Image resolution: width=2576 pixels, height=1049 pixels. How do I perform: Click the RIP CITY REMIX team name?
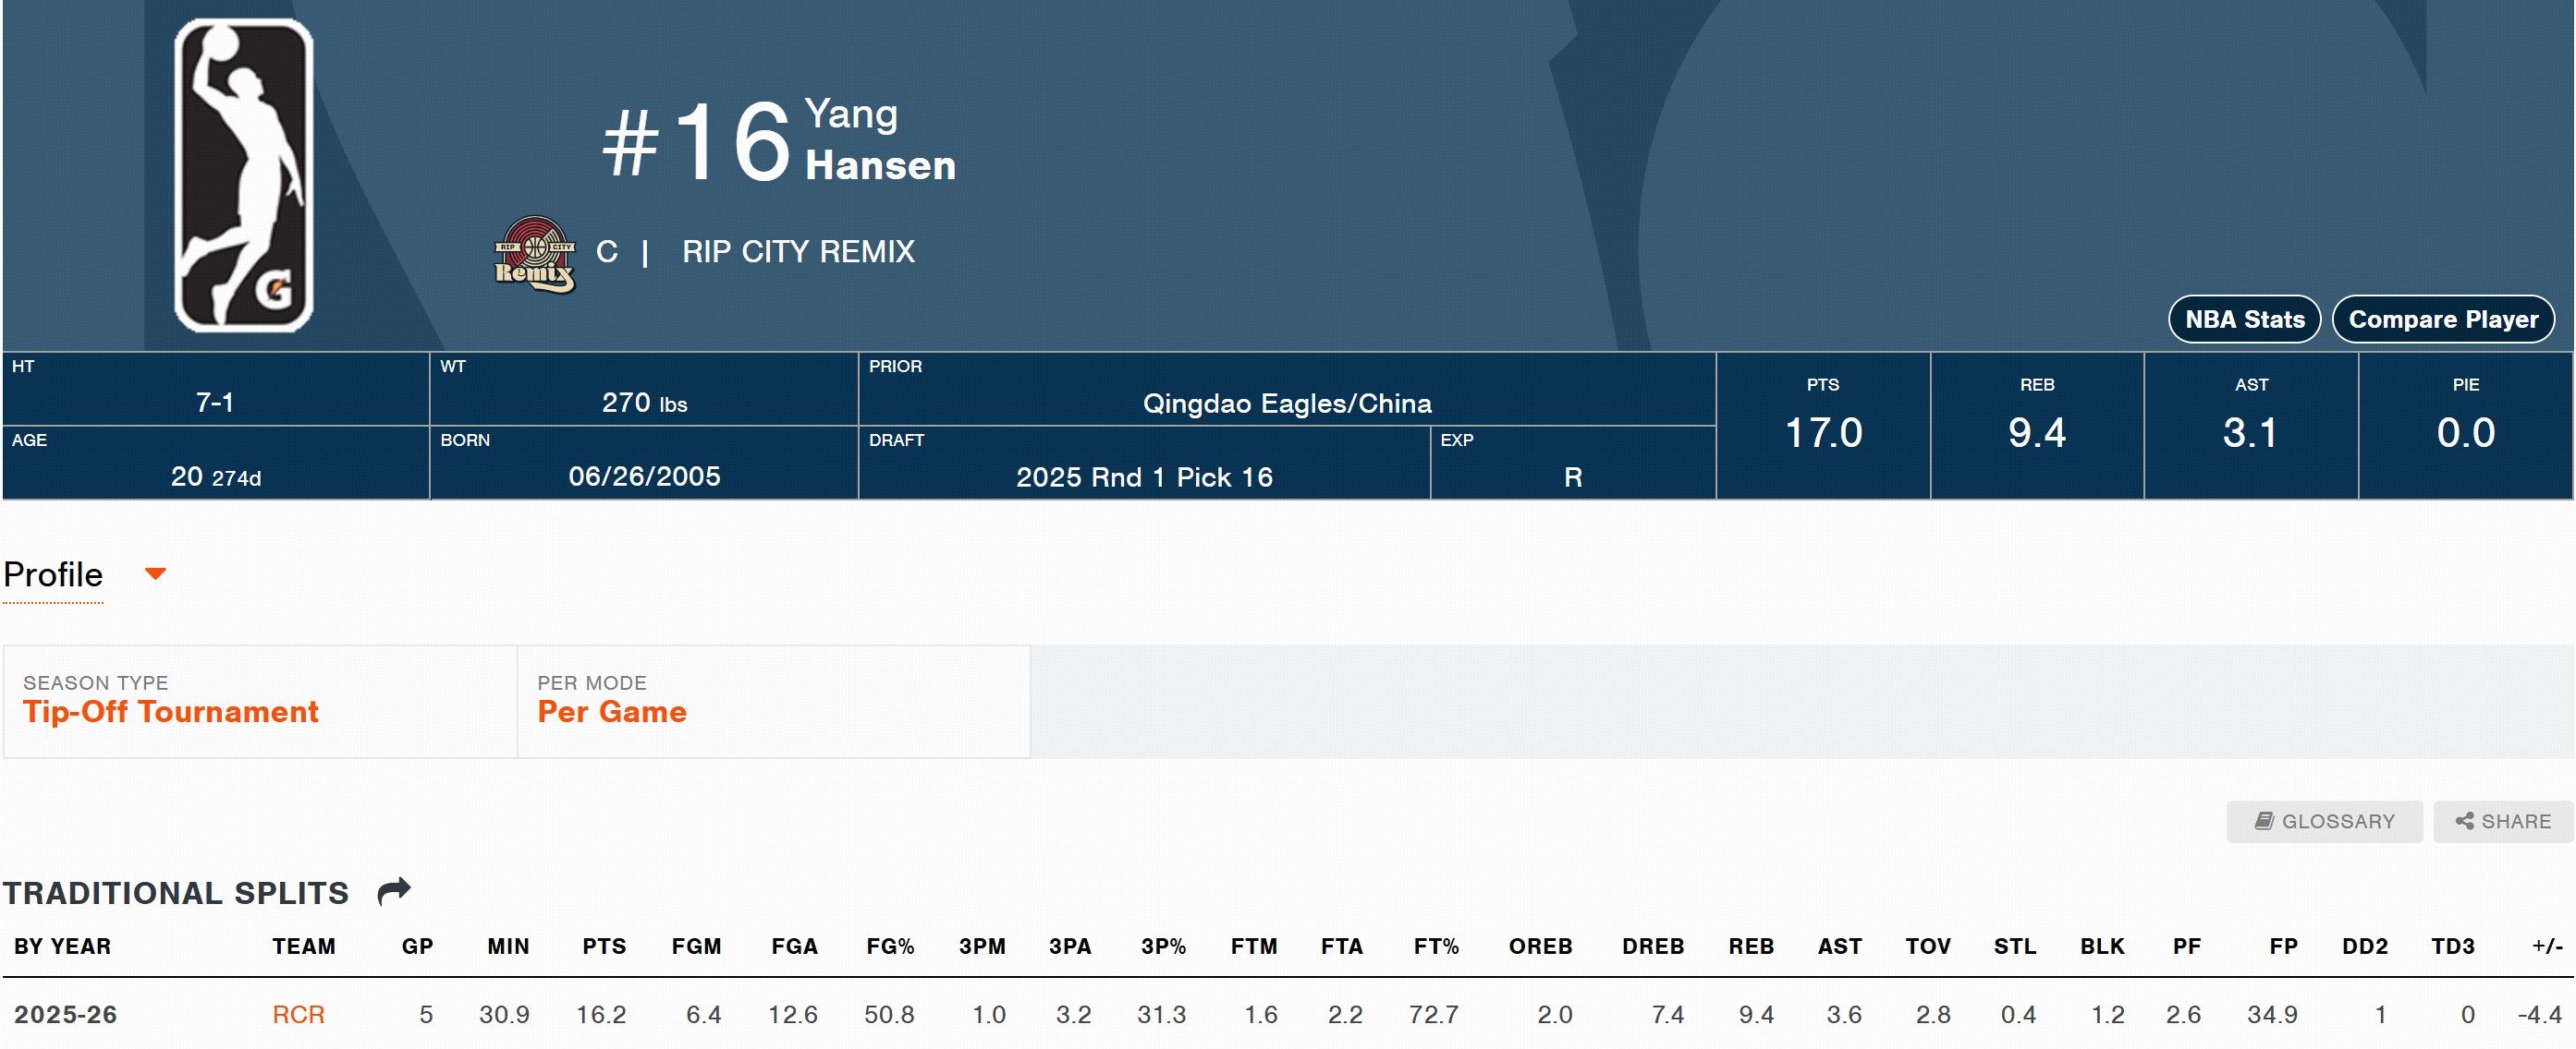[798, 252]
